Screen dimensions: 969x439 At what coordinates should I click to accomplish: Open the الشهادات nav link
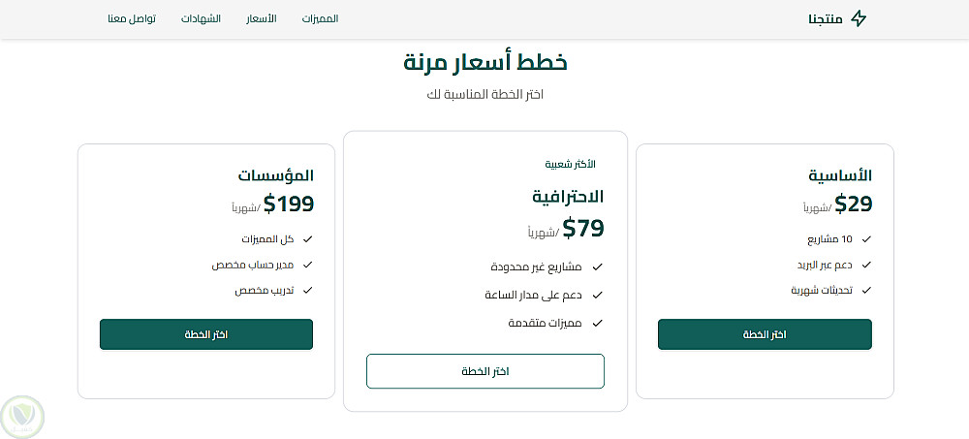[201, 19]
